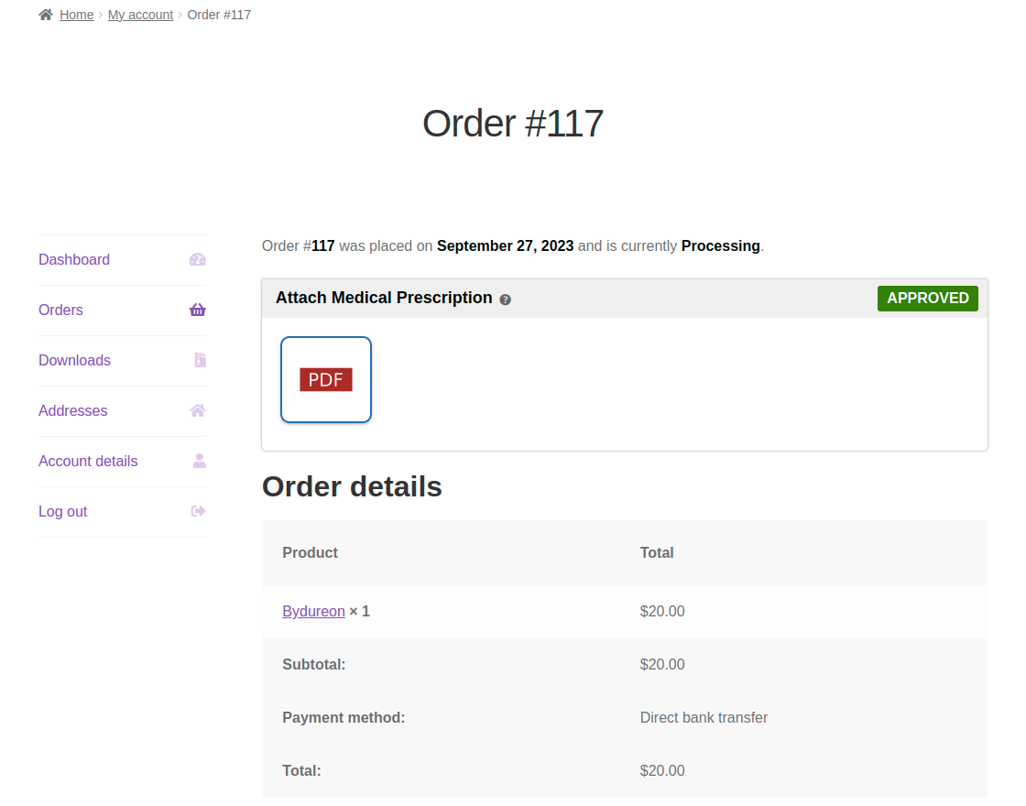1026x806 pixels.
Task: Open the attached prescription PDF thumbnail
Action: coord(326,379)
